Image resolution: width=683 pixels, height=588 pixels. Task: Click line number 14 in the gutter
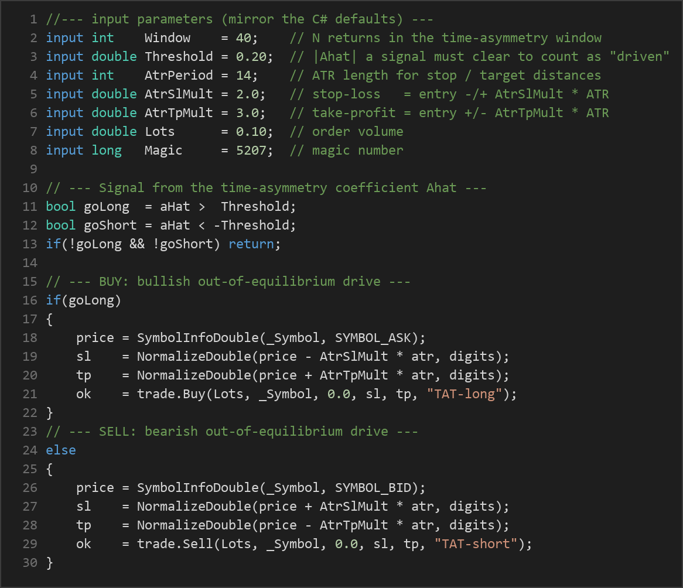coord(30,262)
